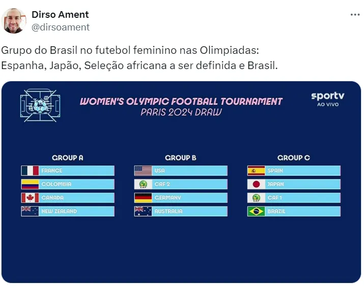Click the tweet text about Brazil's group
Viewport: 364px width, 288px height.
point(140,58)
